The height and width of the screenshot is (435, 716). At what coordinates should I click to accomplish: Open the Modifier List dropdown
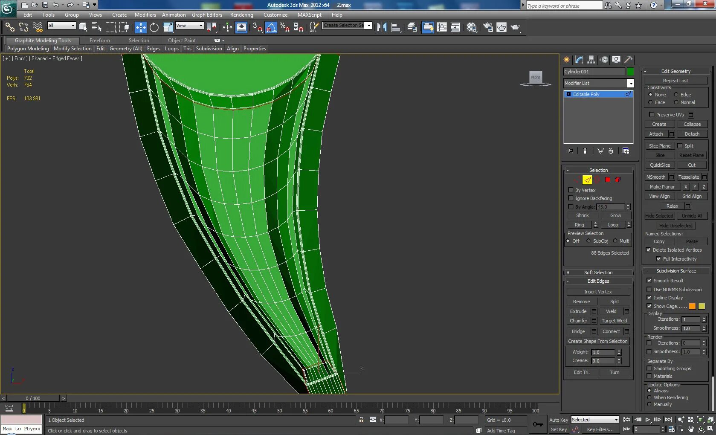click(x=630, y=84)
